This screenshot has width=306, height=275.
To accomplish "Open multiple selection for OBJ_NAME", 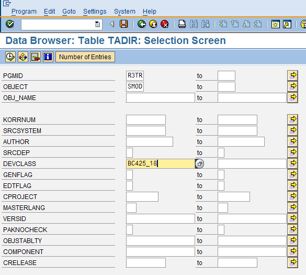I will coord(292,97).
